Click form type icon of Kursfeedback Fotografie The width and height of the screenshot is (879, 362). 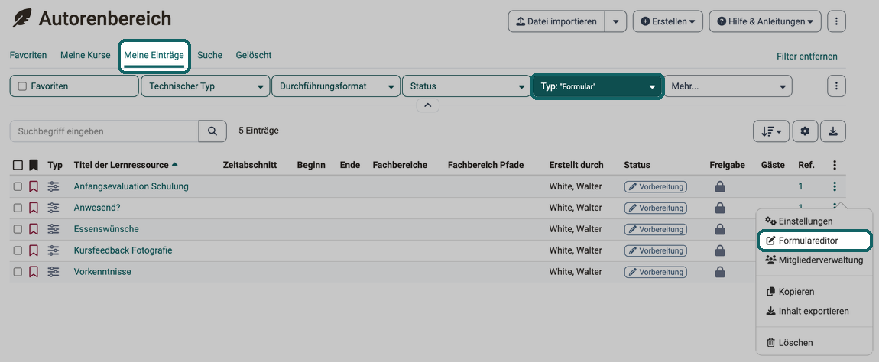pos(54,250)
